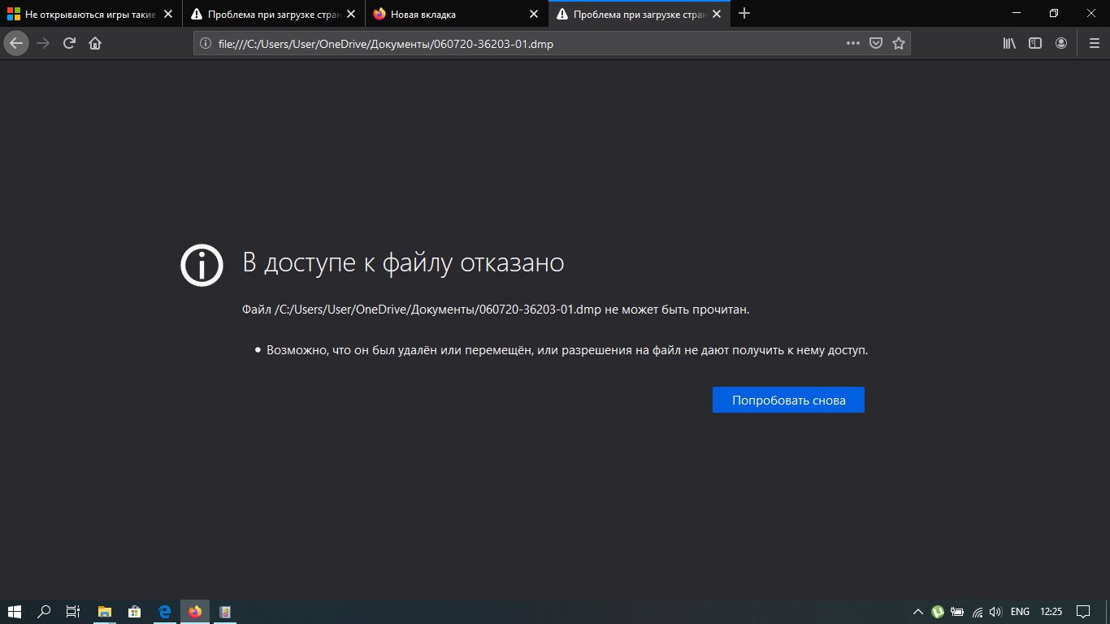Viewport: 1110px width, 624px height.
Task: Reload the current page
Action: [x=69, y=43]
